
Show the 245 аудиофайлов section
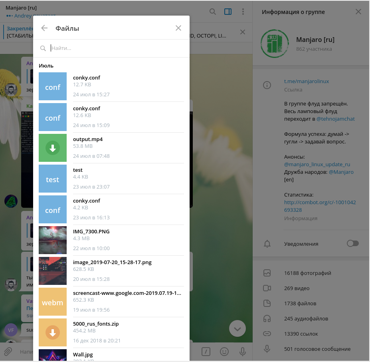click(306, 319)
